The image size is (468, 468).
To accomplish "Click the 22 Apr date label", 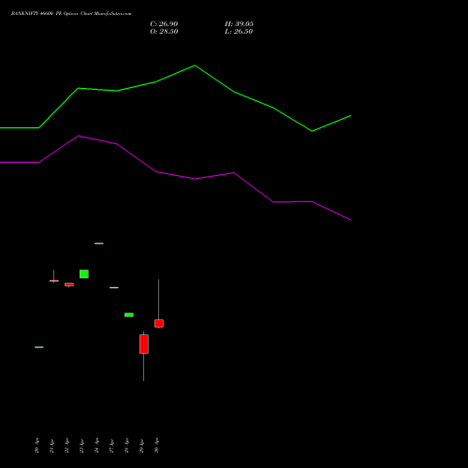I will (x=66, y=446).
